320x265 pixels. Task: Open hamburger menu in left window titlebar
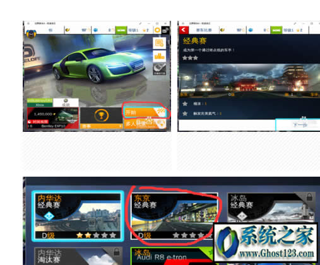click(28, 23)
